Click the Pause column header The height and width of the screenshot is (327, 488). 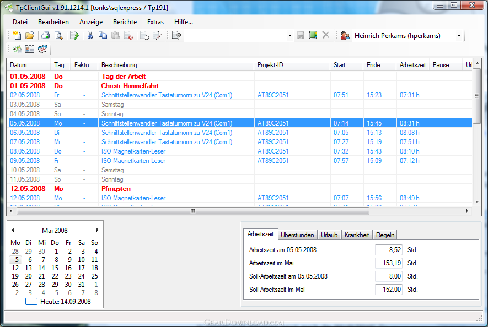[x=446, y=65]
